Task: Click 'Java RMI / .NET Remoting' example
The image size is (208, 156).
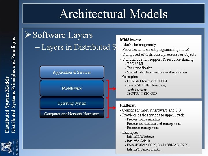Action: click(145, 85)
